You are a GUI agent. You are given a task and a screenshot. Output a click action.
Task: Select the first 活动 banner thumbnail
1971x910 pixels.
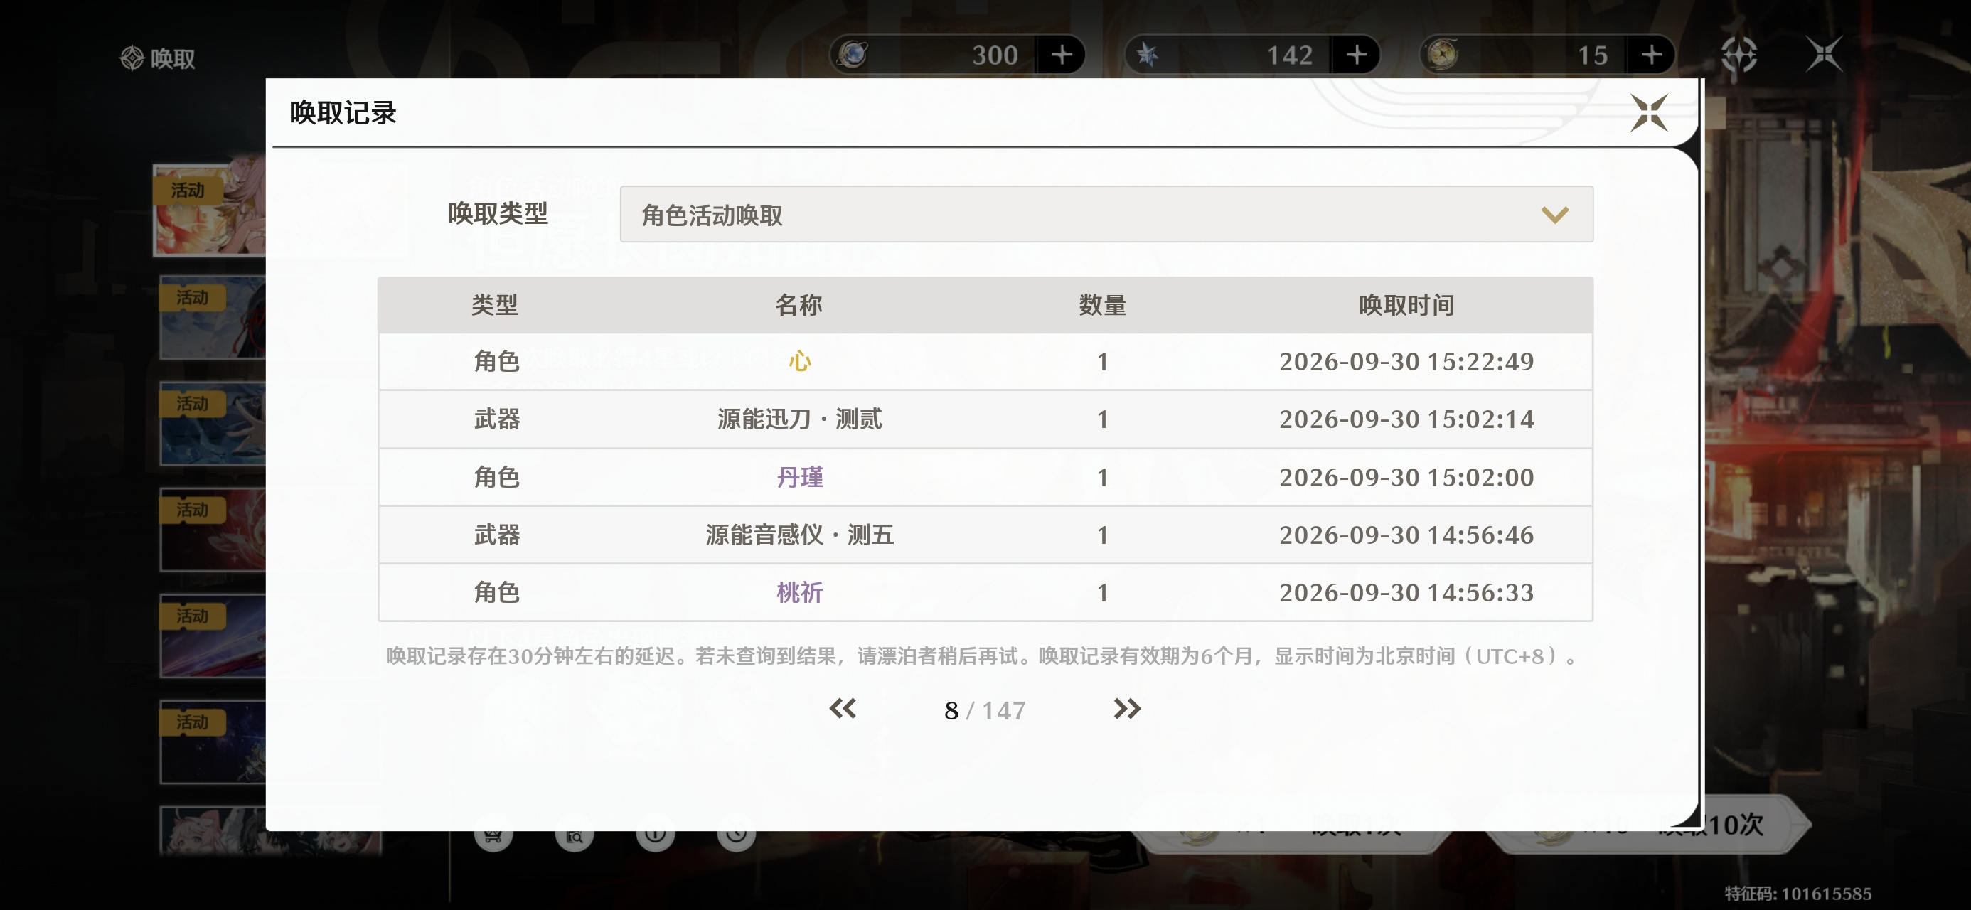click(210, 210)
